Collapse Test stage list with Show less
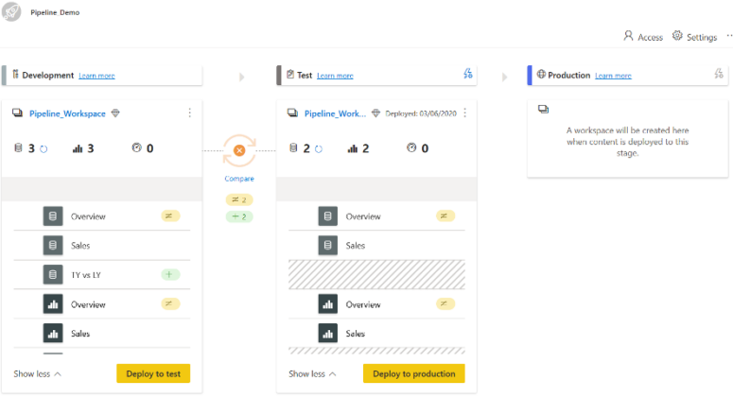 point(313,373)
